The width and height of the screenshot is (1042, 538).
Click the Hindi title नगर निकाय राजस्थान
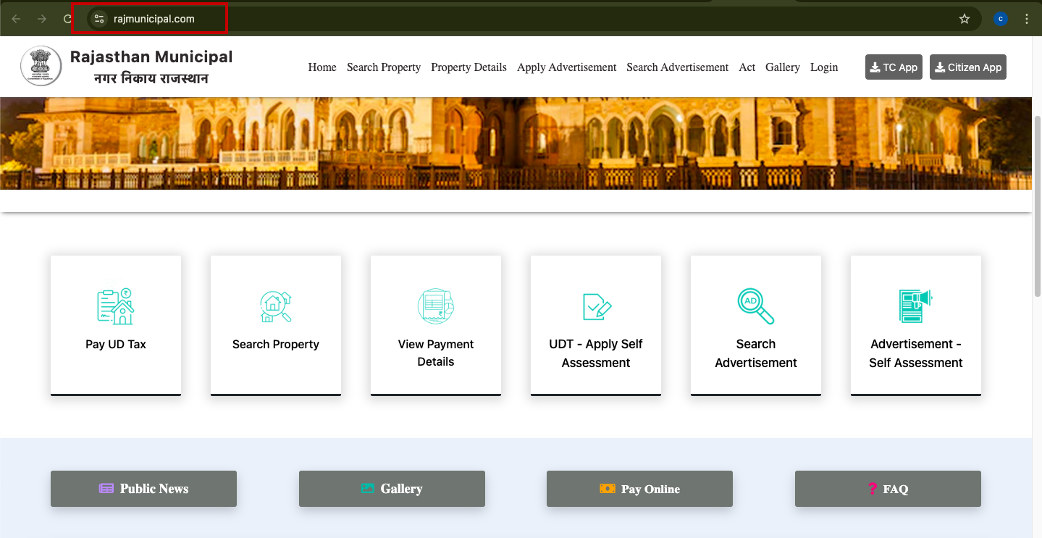[x=151, y=78]
